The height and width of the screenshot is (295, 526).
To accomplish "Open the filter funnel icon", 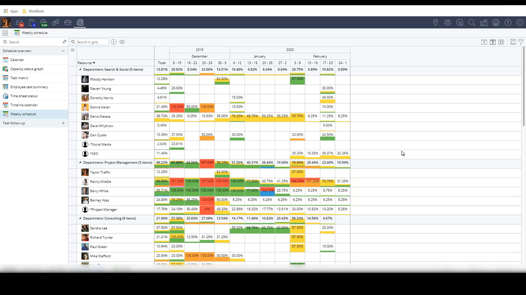I will [x=521, y=42].
